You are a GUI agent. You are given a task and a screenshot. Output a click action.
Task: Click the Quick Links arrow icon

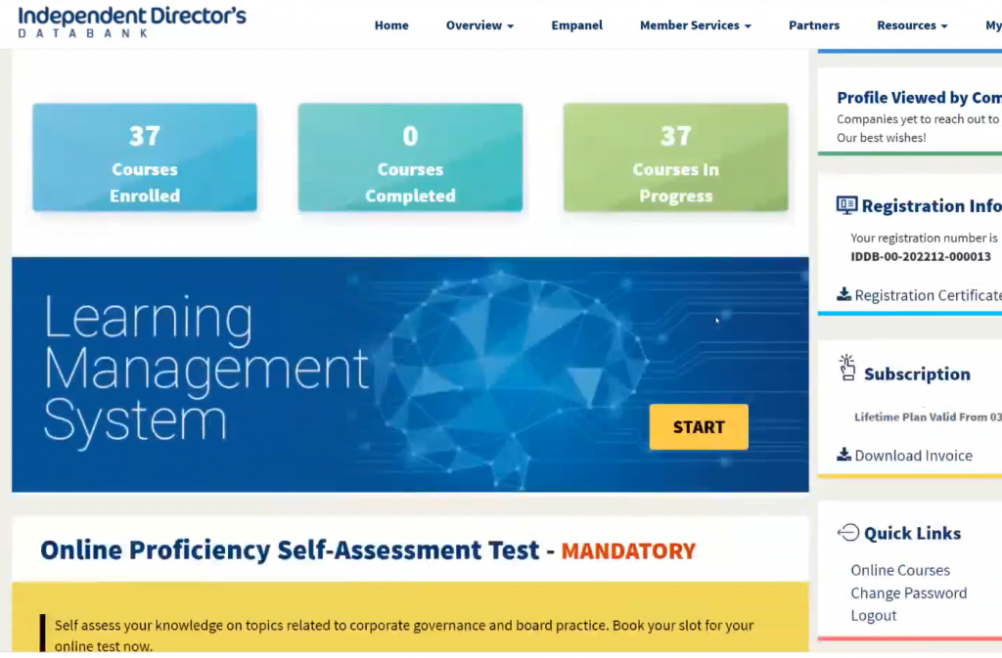click(847, 533)
